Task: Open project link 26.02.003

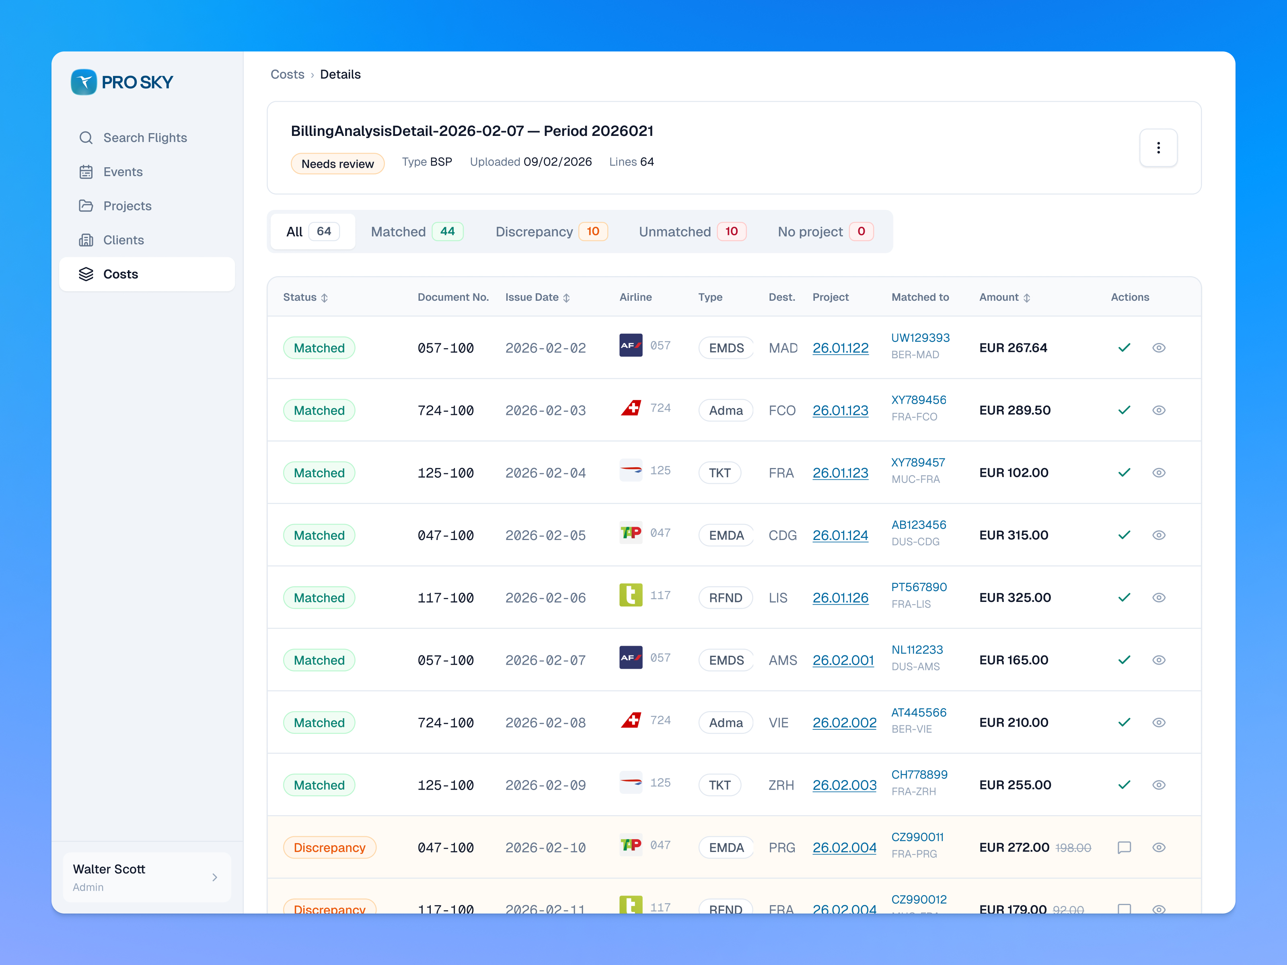Action: [844, 785]
